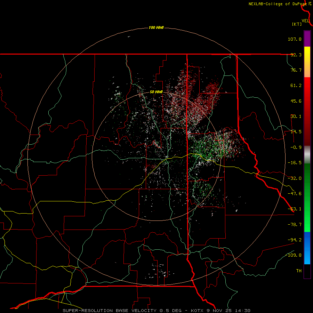Click the -0.9 velocity scale value

(296, 147)
